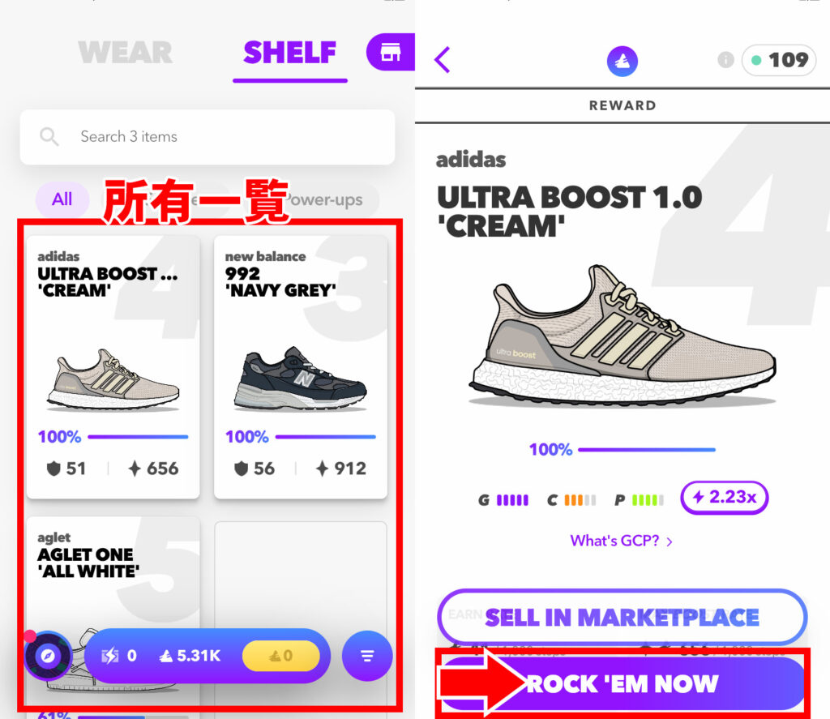830x719 pixels.
Task: Tap the compass explore icon
Action: tap(48, 656)
